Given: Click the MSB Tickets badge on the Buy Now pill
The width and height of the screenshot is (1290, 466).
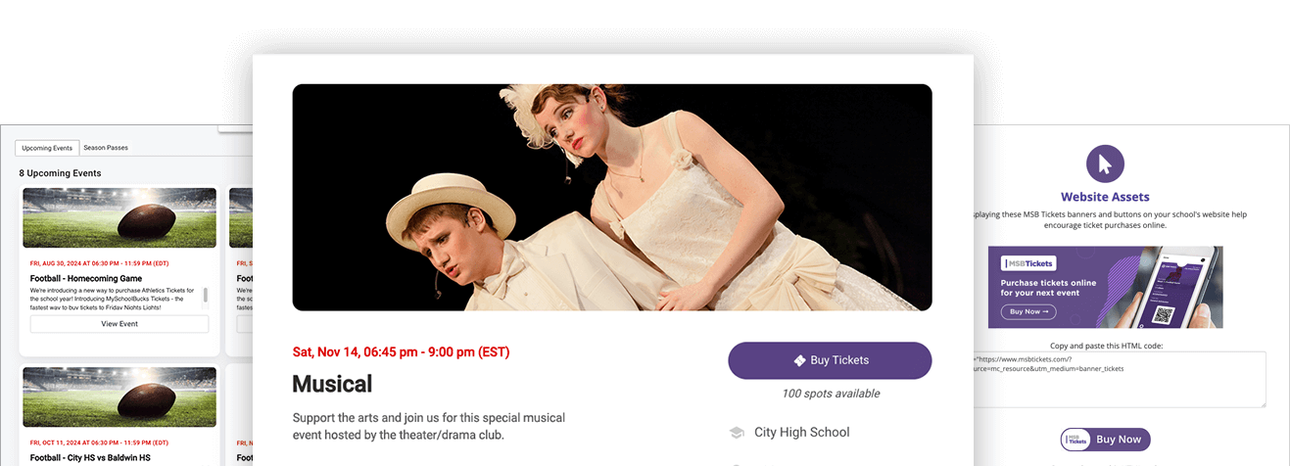Looking at the screenshot, I should coord(1077,440).
